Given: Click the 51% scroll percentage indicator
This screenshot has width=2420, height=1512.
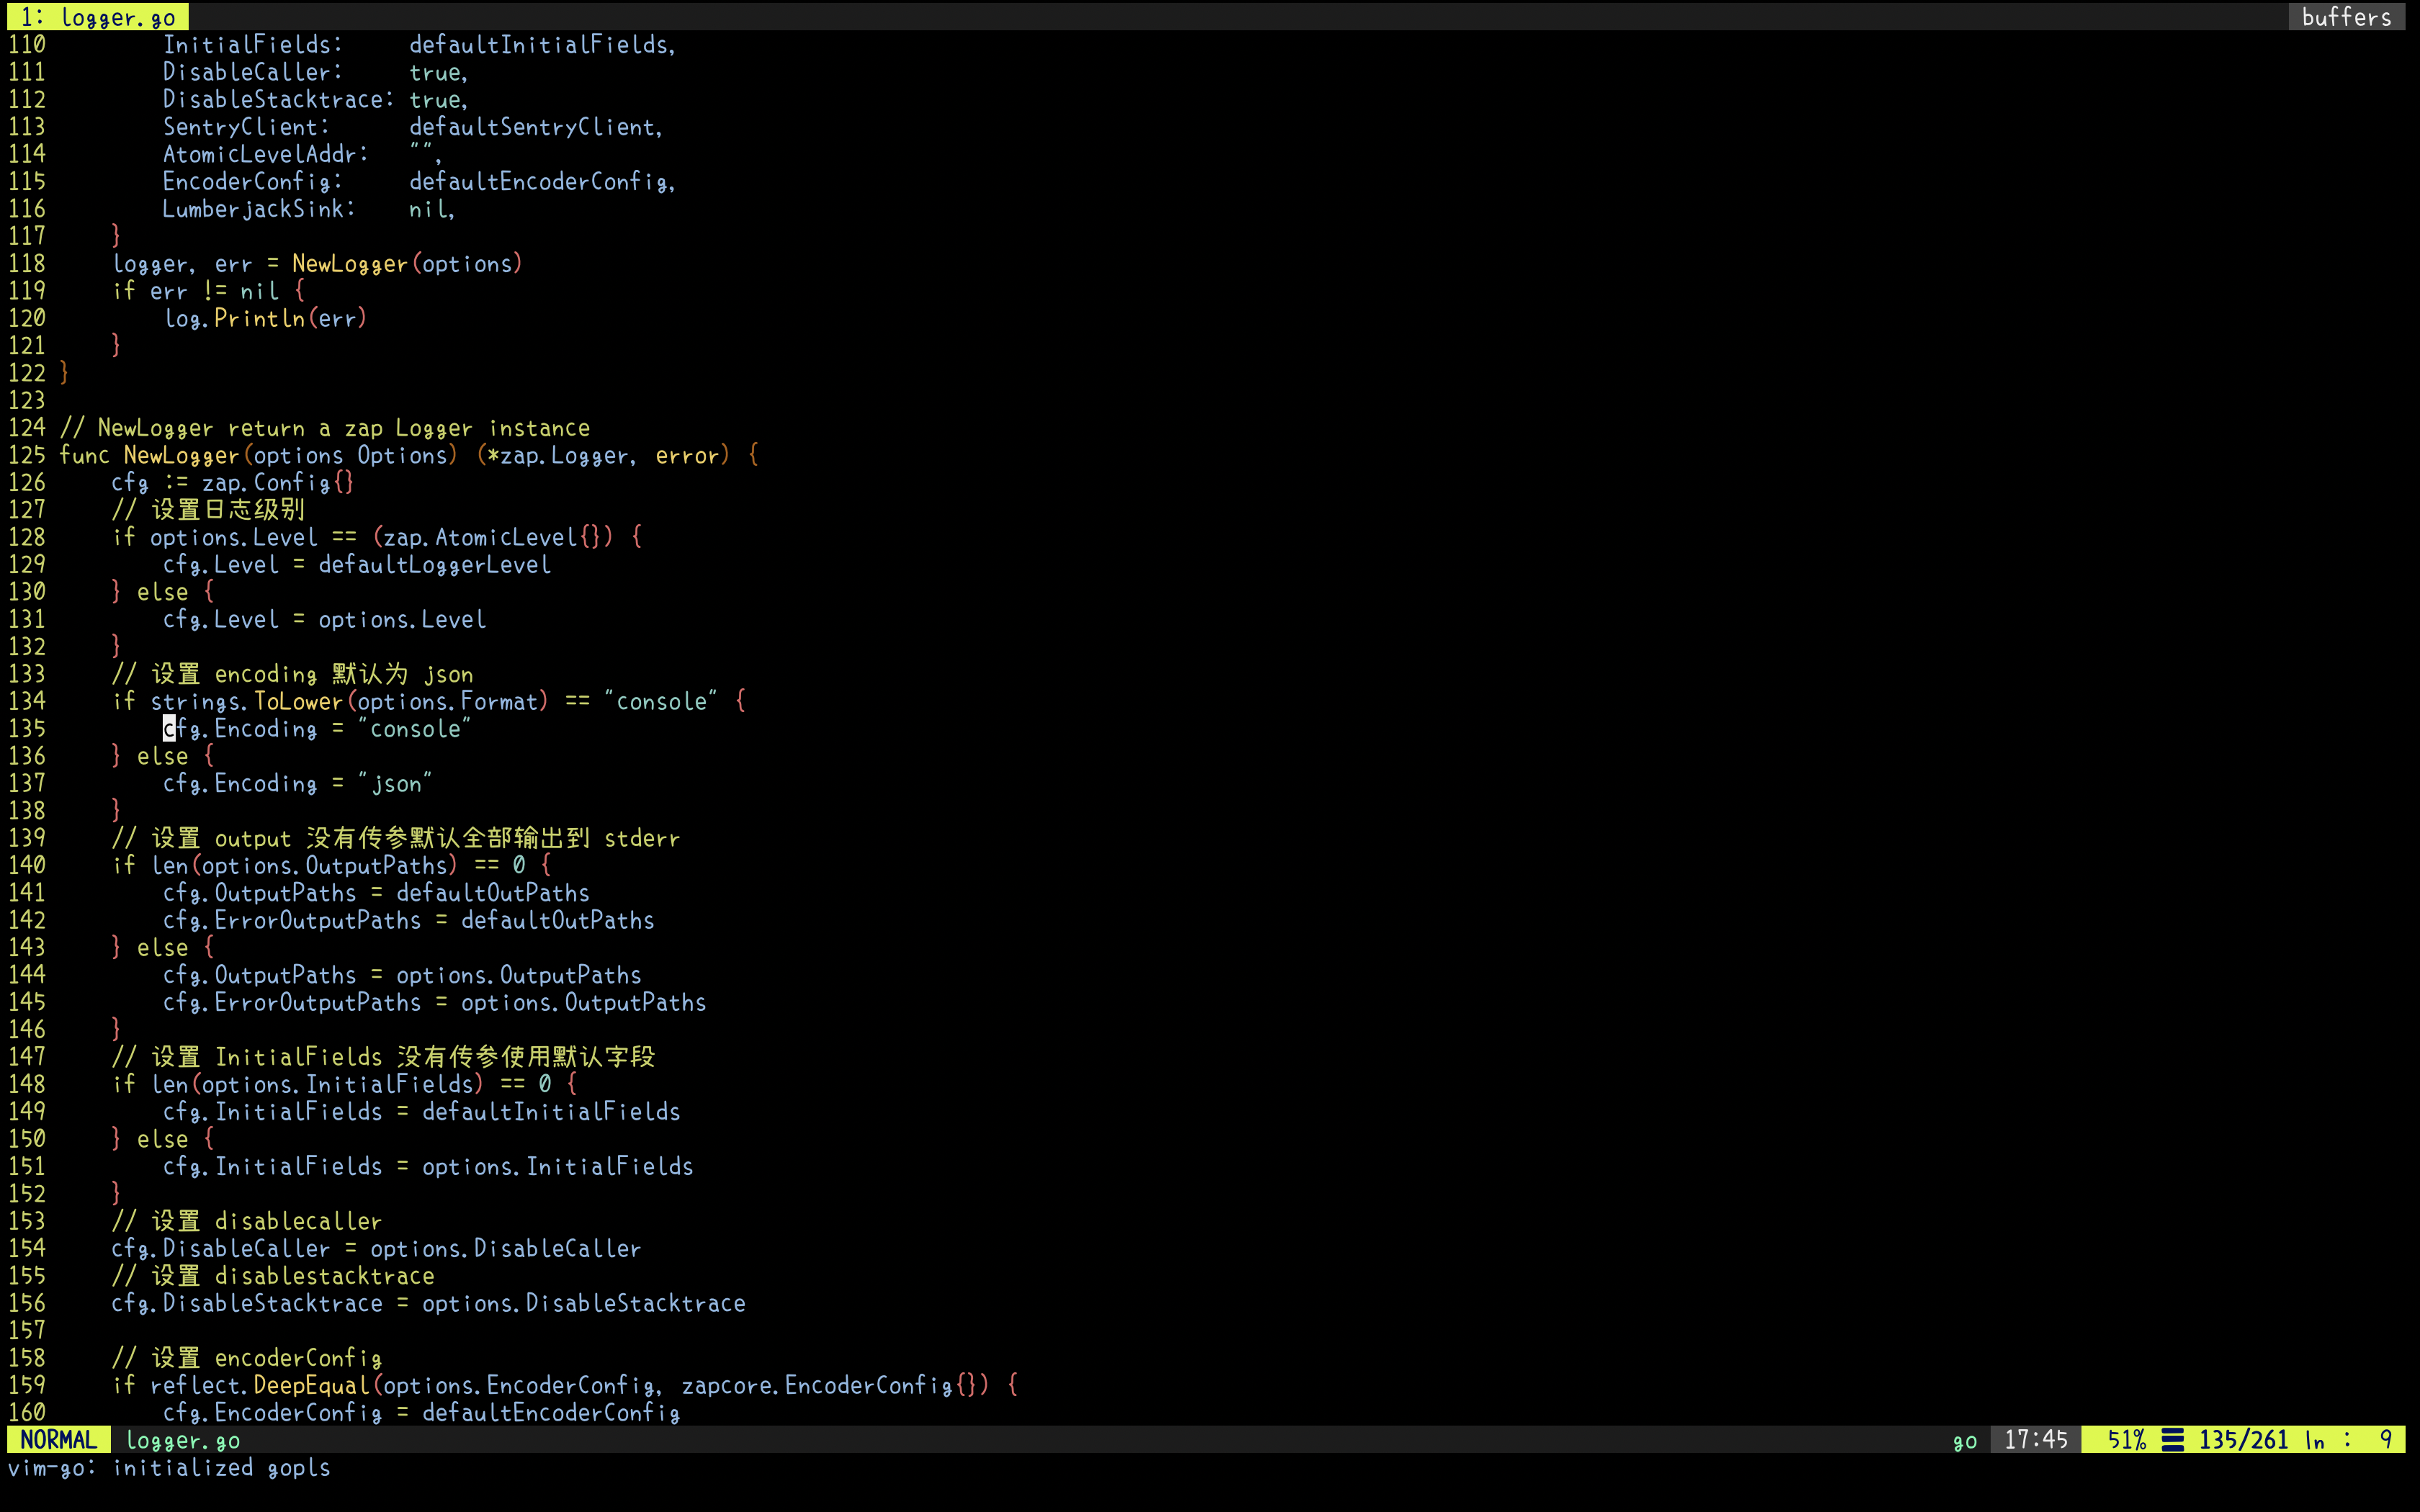Looking at the screenshot, I should pos(2126,1440).
